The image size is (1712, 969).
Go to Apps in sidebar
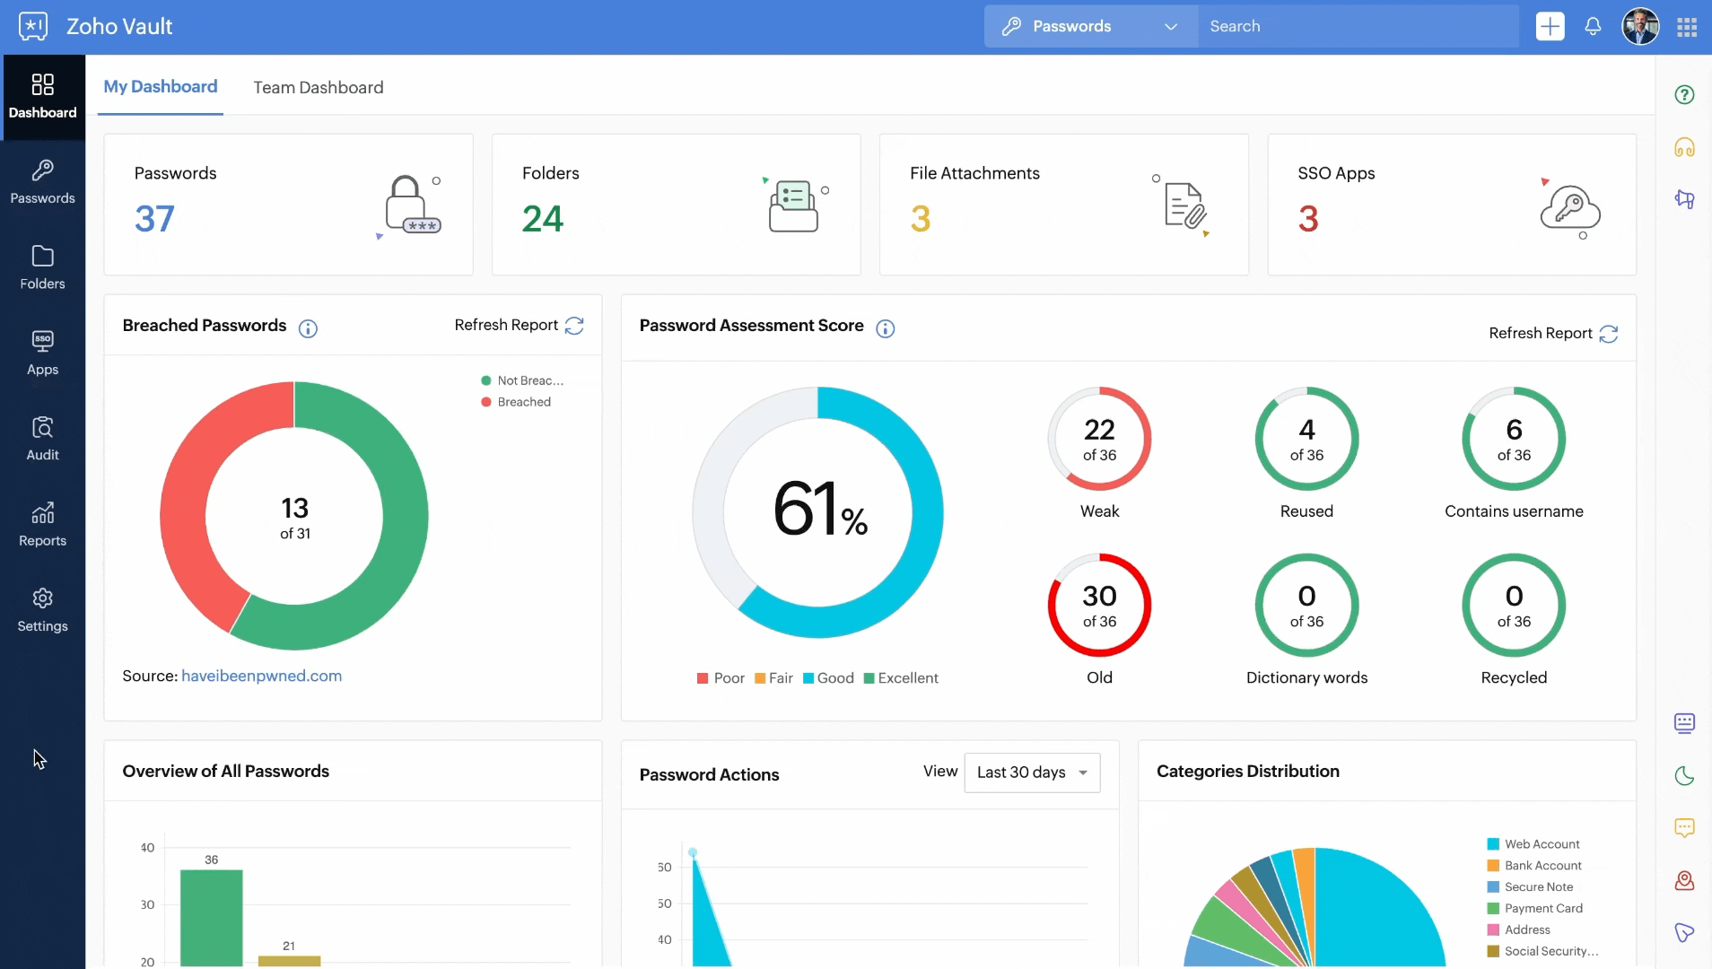tap(42, 354)
